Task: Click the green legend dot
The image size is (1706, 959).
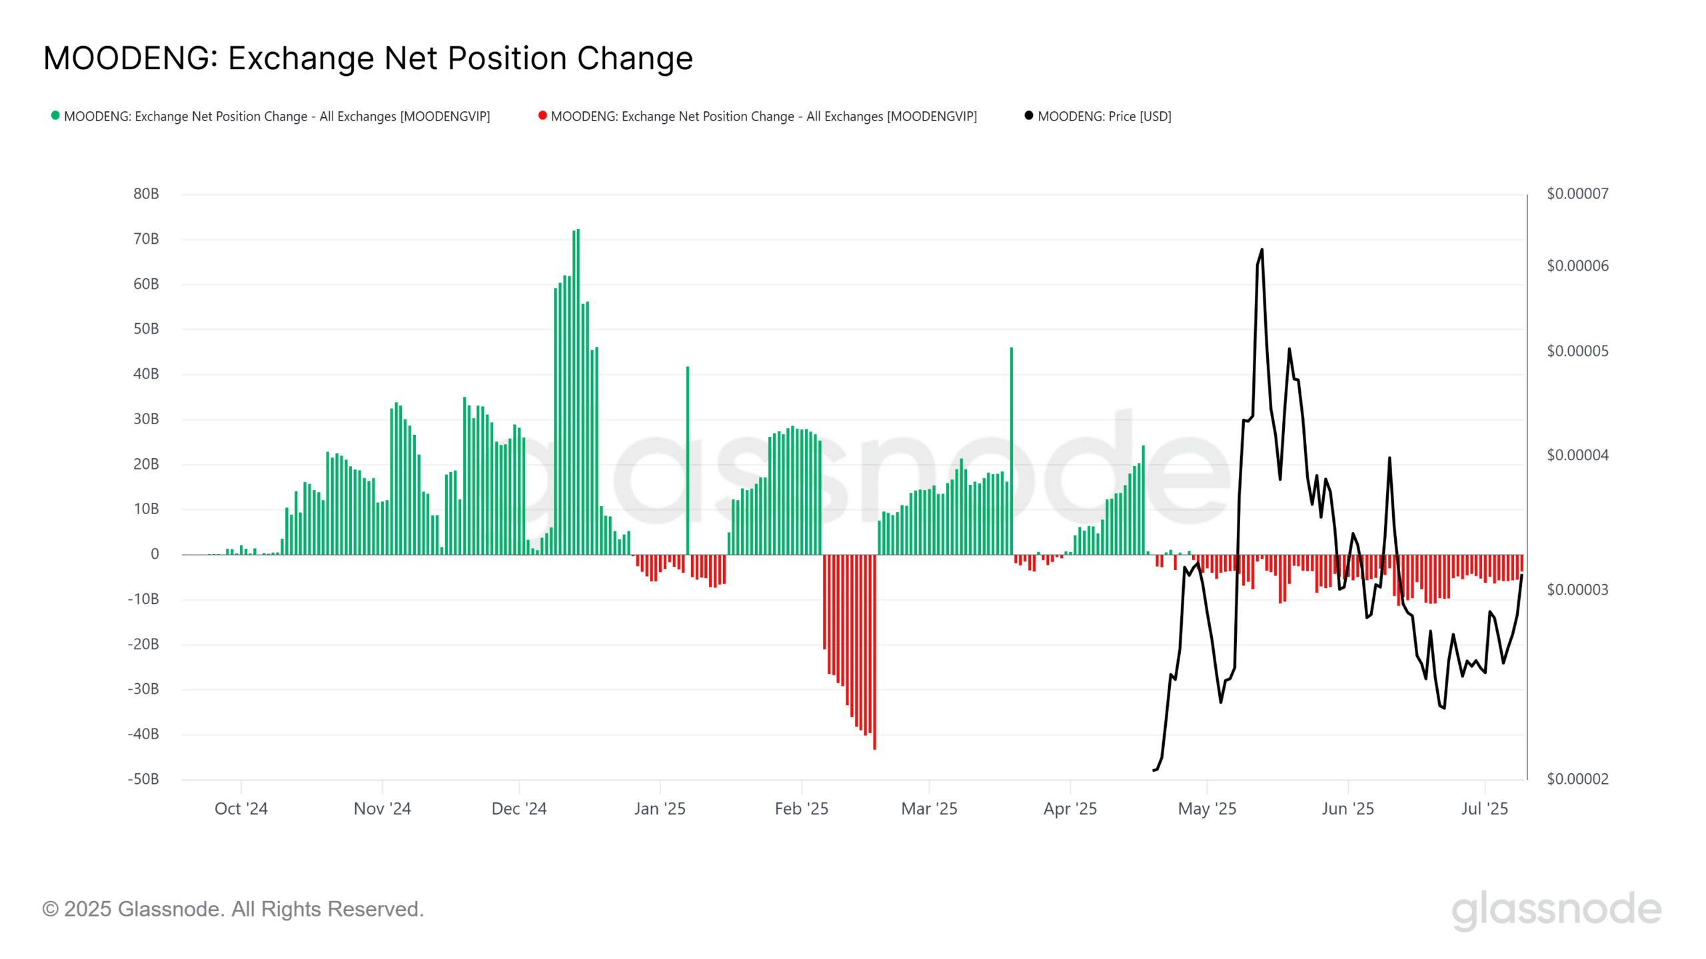Action: click(x=55, y=116)
